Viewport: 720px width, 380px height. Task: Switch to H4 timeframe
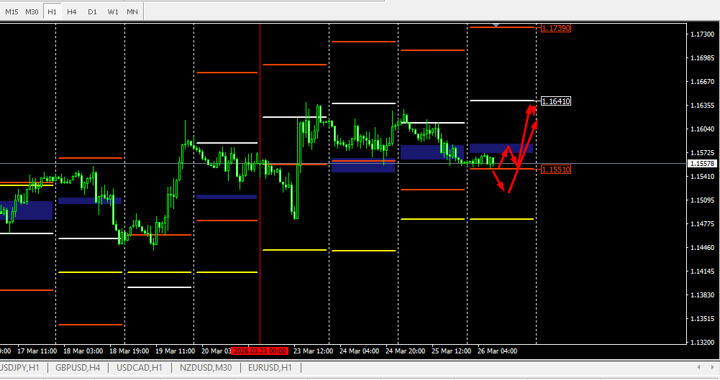click(x=72, y=12)
